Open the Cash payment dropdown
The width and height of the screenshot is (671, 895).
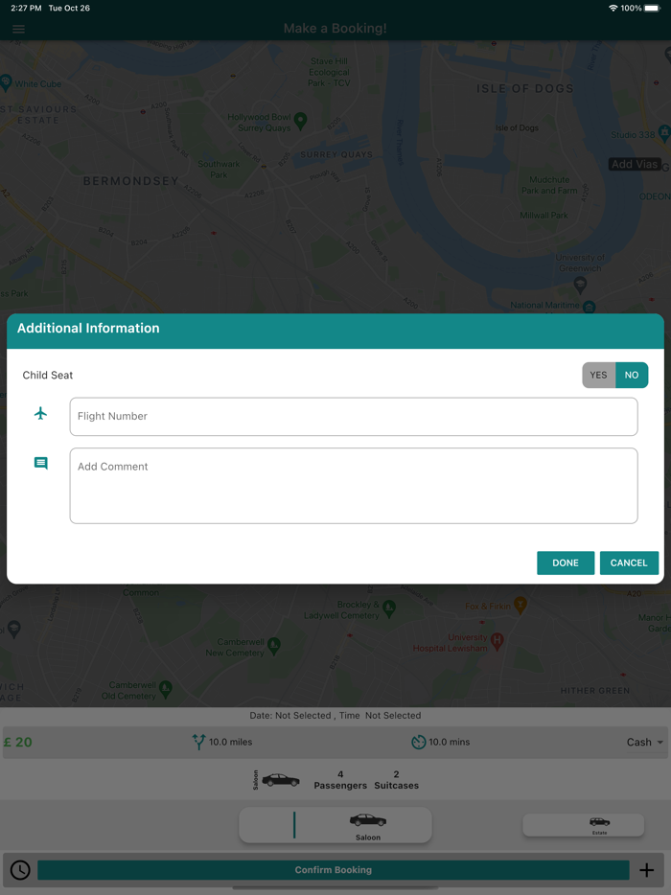pyautogui.click(x=645, y=742)
